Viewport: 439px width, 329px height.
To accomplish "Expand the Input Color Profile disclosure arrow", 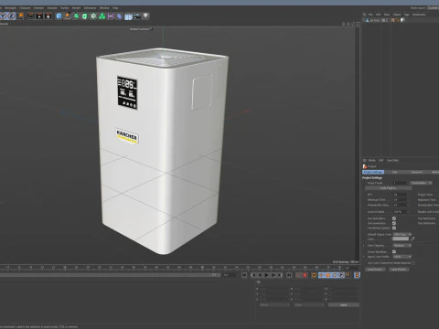I will point(364,257).
